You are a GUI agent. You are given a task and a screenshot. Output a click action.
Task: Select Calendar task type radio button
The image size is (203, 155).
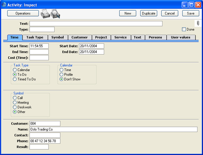pyautogui.click(x=15, y=70)
